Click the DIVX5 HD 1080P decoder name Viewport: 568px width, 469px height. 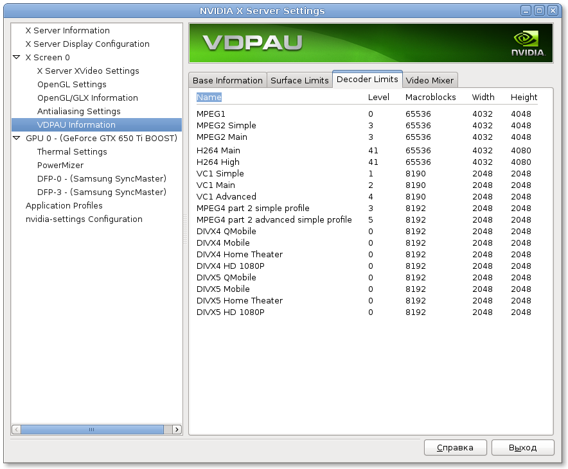pos(231,312)
